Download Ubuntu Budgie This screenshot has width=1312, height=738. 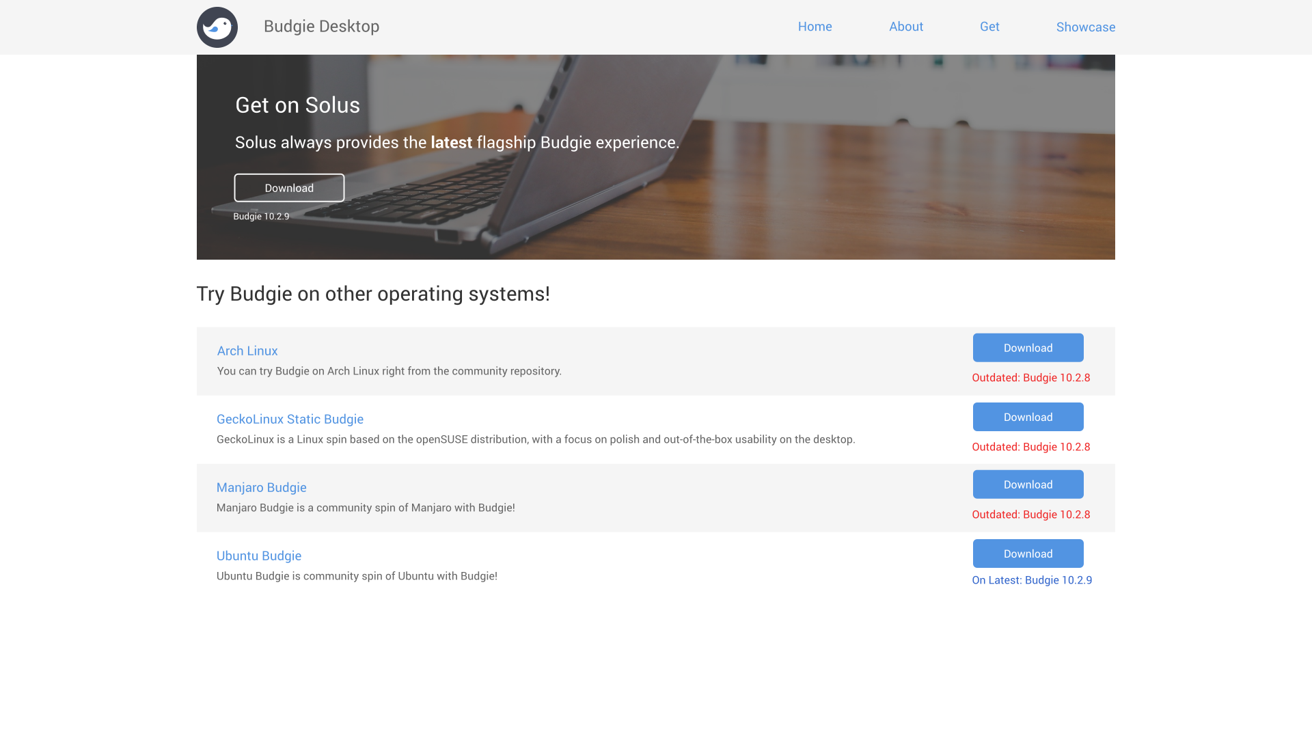click(1028, 553)
